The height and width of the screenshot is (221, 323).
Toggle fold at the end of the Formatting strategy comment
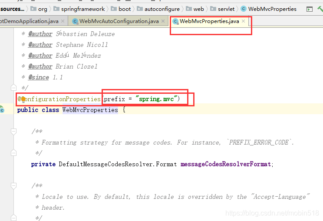[x=13, y=153]
